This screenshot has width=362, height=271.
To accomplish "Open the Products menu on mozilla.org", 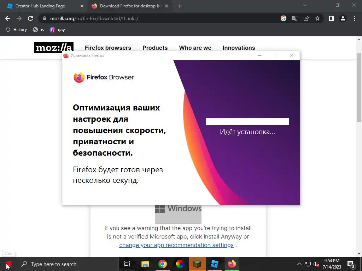I will 155,48.
